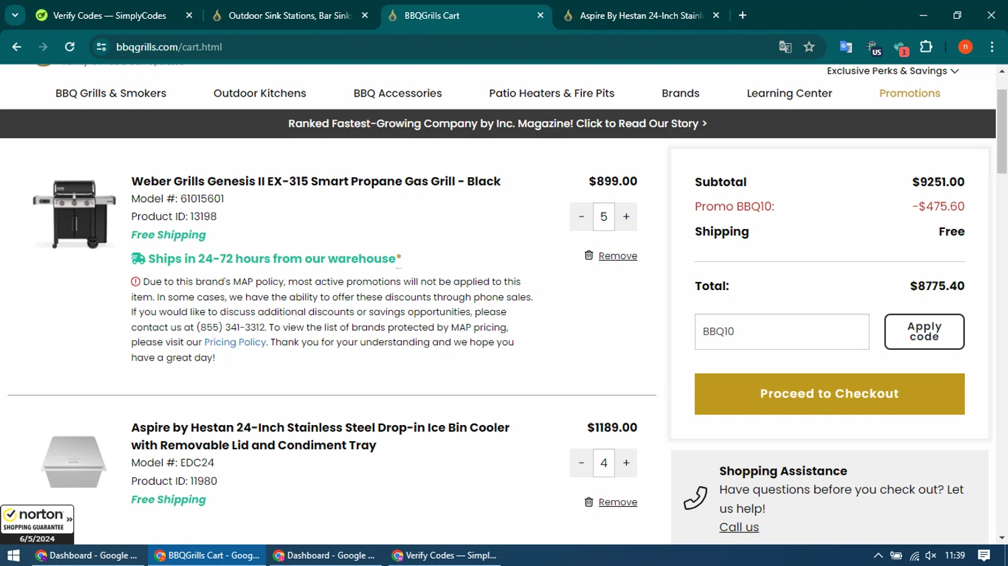1008x566 pixels.
Task: Click the Proceed to Checkout button
Action: [829, 394]
